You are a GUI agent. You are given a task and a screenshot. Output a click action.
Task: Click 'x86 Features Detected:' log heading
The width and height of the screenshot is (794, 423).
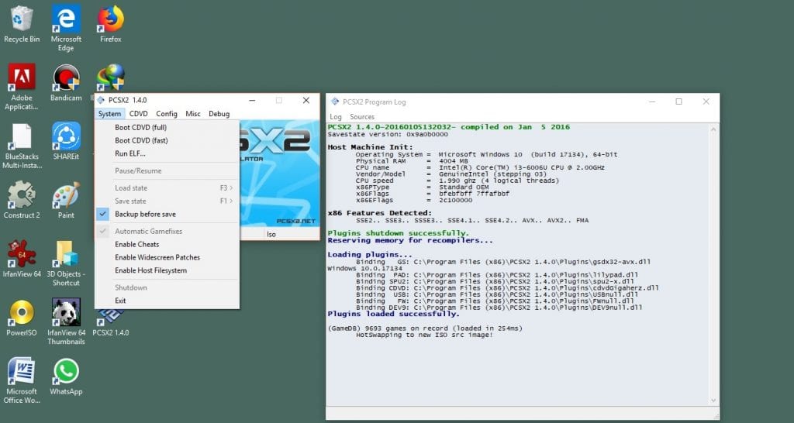380,213
